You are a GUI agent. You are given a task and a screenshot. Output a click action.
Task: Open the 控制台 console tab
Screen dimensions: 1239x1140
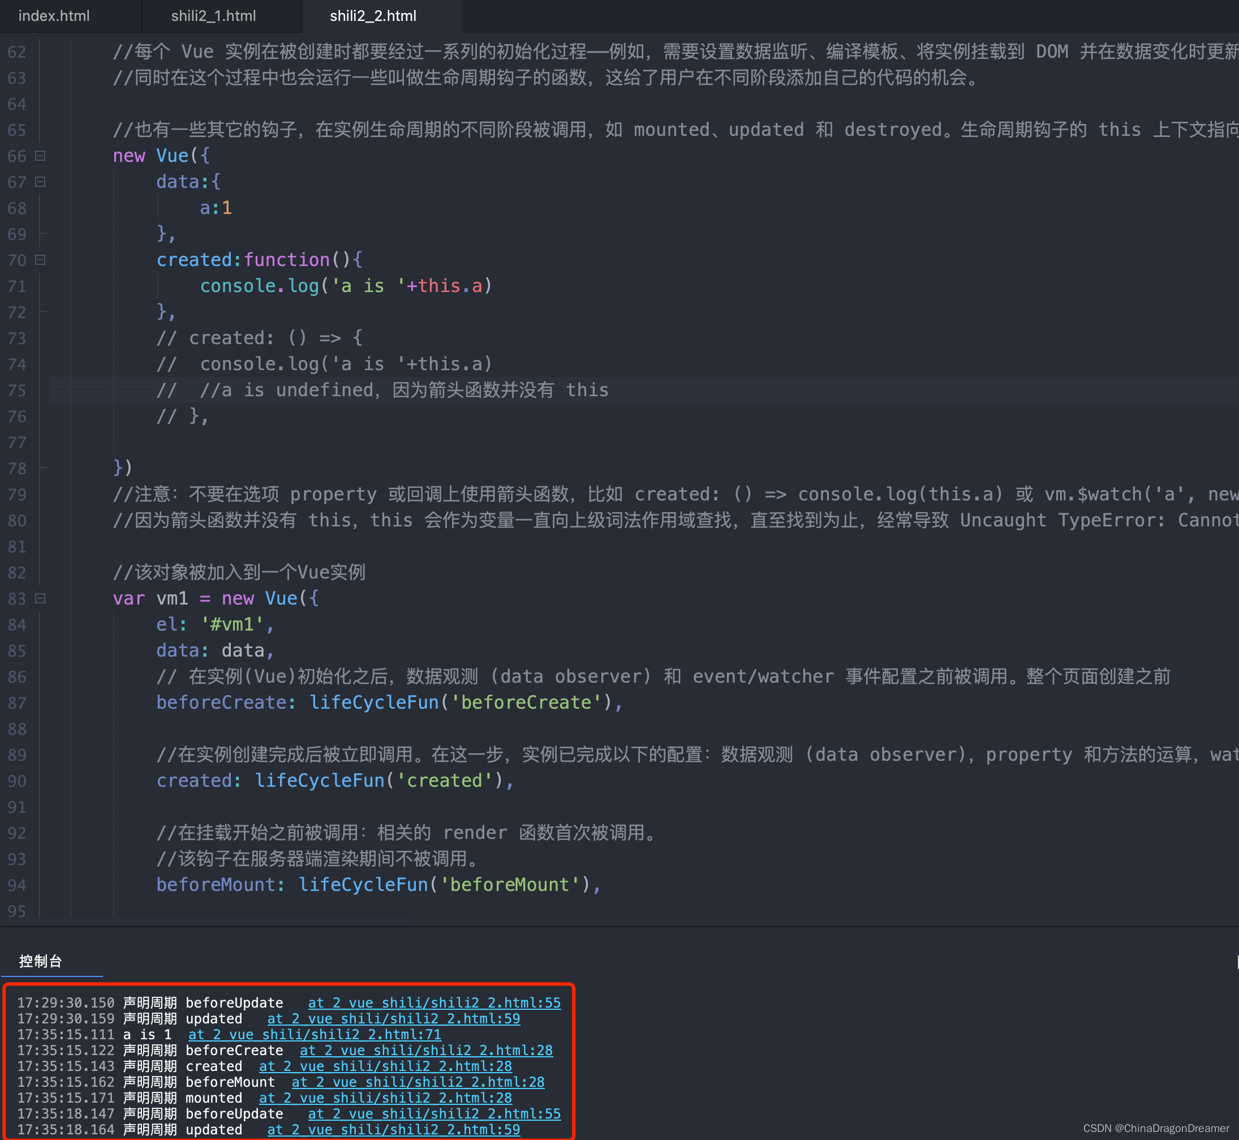pyautogui.click(x=41, y=961)
